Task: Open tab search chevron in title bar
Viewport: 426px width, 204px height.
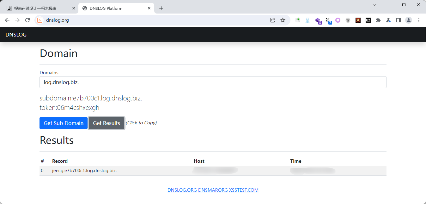Action: [375, 5]
